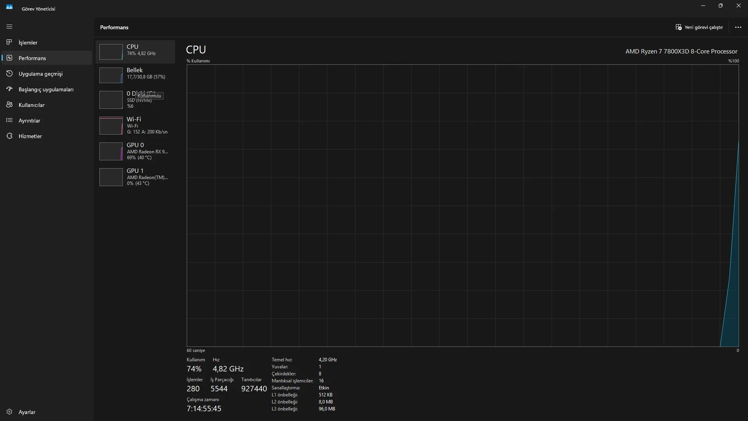
Task: Click the 7:14:55:45 uptime value
Action: [x=204, y=409]
